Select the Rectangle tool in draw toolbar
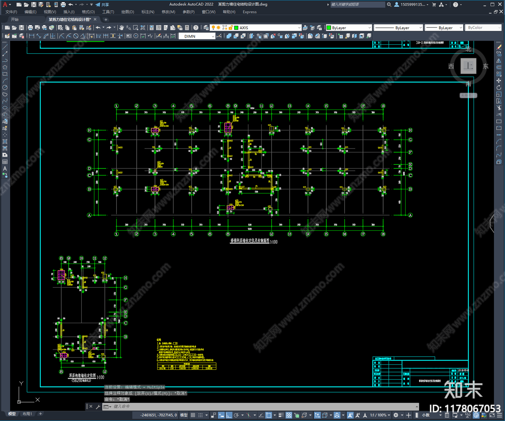 5,74
